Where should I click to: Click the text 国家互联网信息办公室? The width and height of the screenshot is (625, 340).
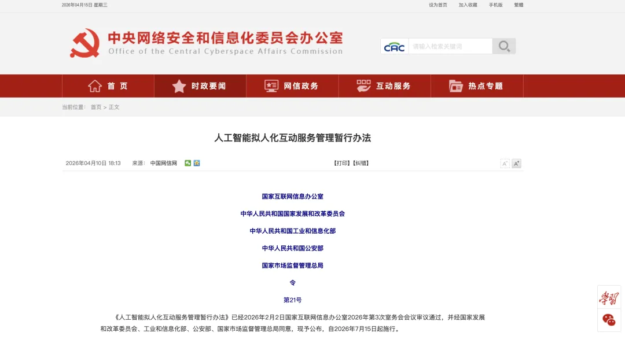pyautogui.click(x=293, y=196)
